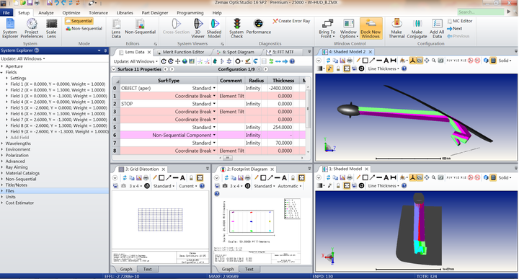
Task: Click Bring To Front
Action: click(327, 28)
